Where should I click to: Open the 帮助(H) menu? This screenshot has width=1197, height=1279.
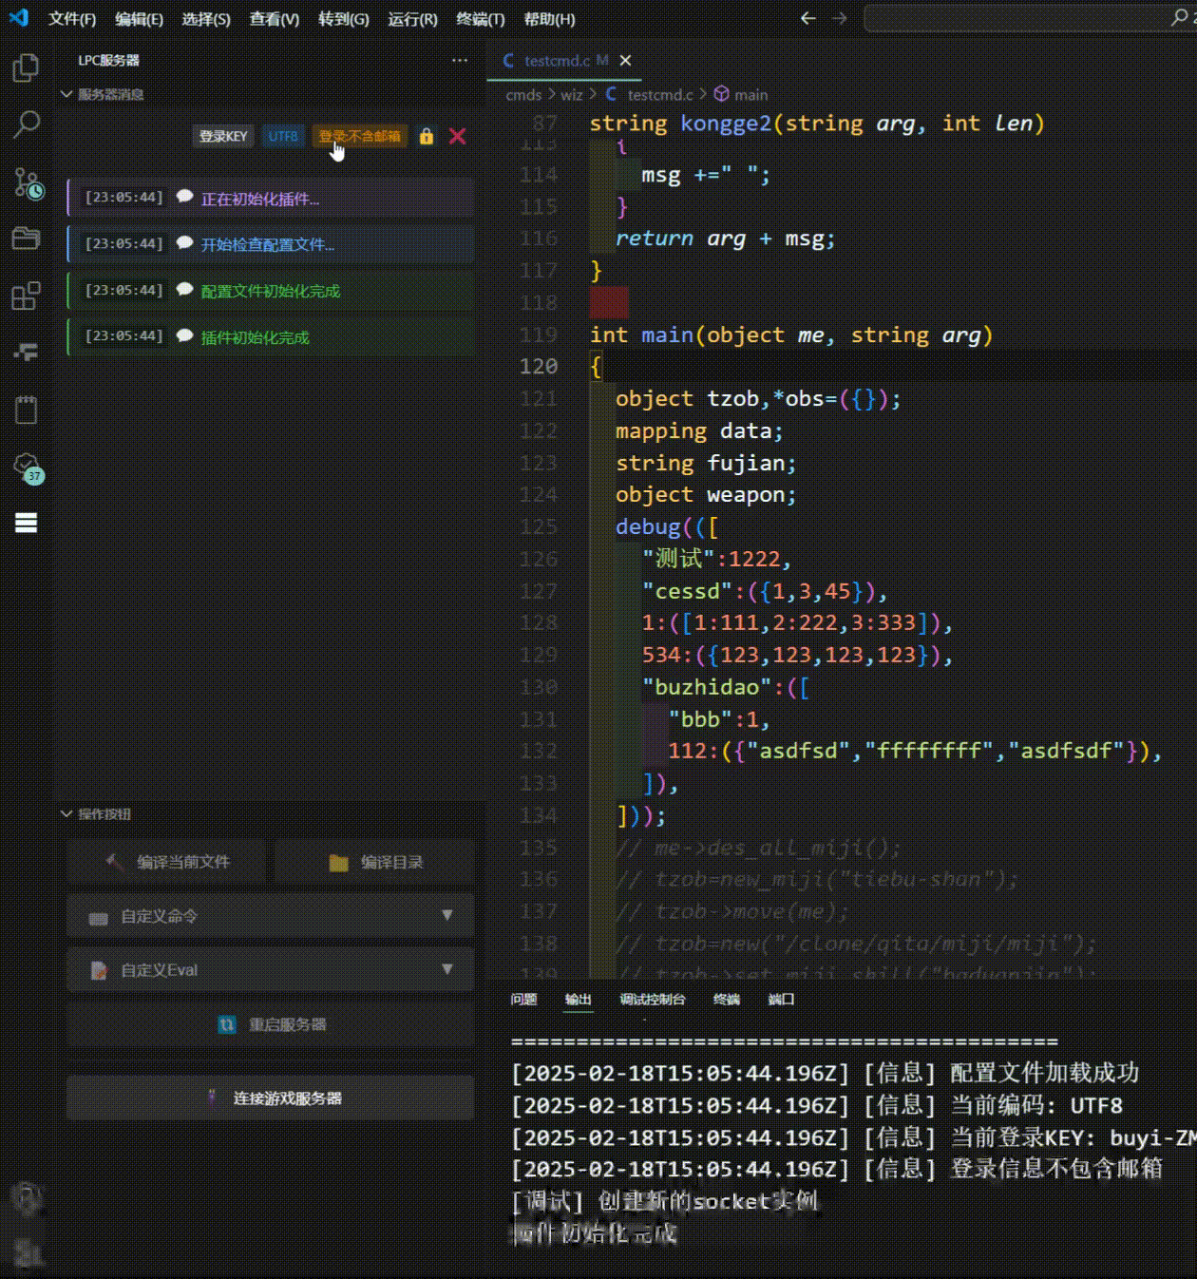pyautogui.click(x=550, y=19)
